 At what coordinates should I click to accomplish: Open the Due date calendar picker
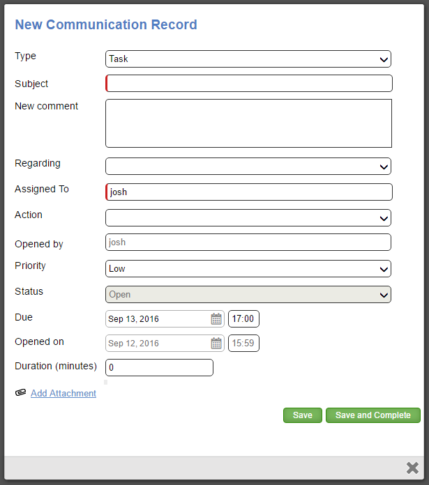click(216, 319)
